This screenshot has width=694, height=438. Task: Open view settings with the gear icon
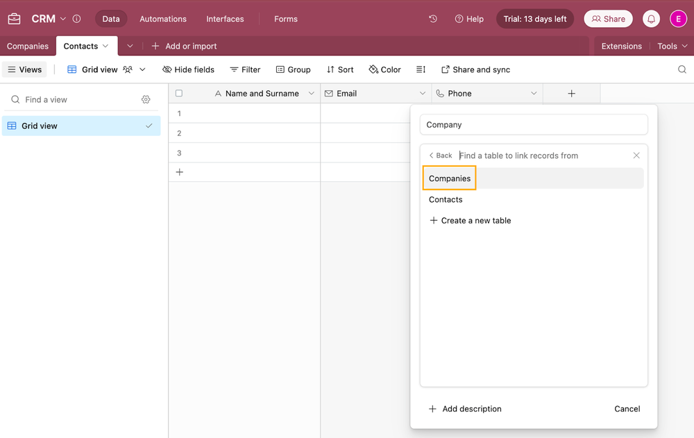[x=146, y=99]
